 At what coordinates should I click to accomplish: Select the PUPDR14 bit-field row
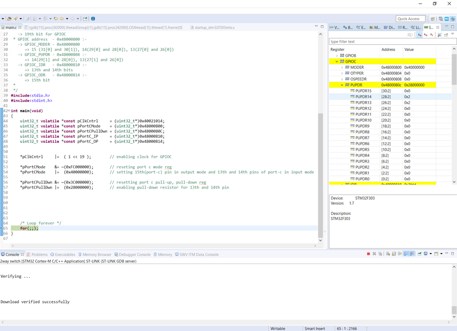363,97
